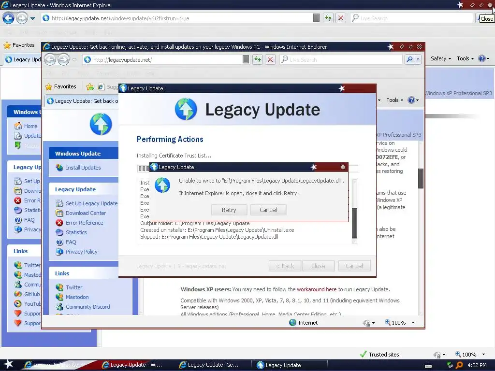
Task: Click the Back arrow in middle IE window
Action: [50, 59]
